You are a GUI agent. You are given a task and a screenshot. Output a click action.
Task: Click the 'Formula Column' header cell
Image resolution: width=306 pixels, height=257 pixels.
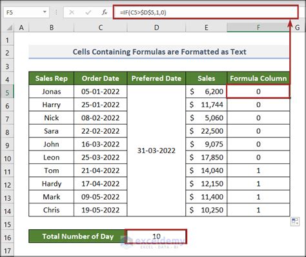[258, 78]
